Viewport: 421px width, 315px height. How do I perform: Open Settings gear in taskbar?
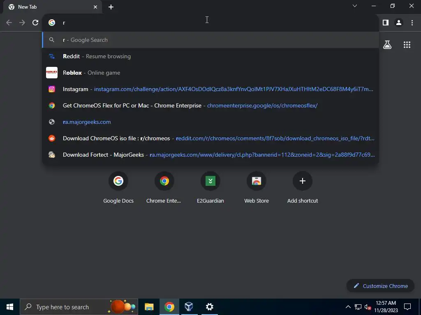(209, 307)
